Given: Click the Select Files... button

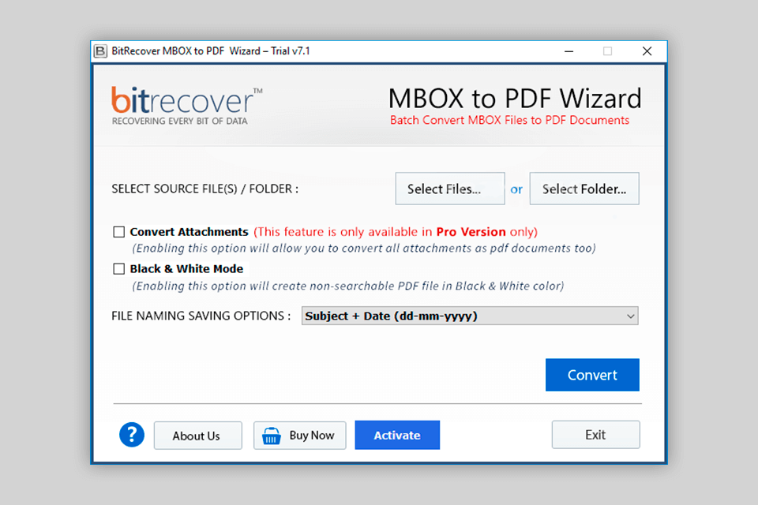Looking at the screenshot, I should [x=450, y=189].
